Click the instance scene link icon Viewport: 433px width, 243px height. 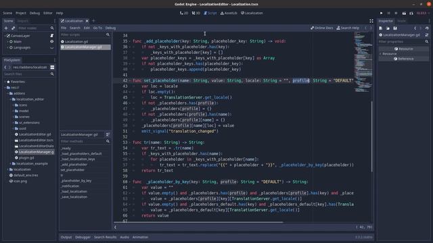tap(14, 28)
